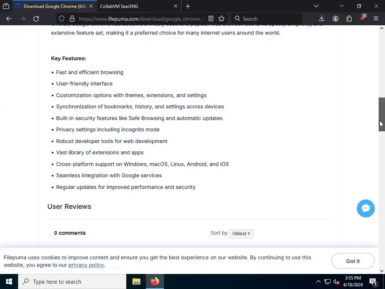Open the uBlock Origin extension icon
The image size is (385, 289).
363,18
